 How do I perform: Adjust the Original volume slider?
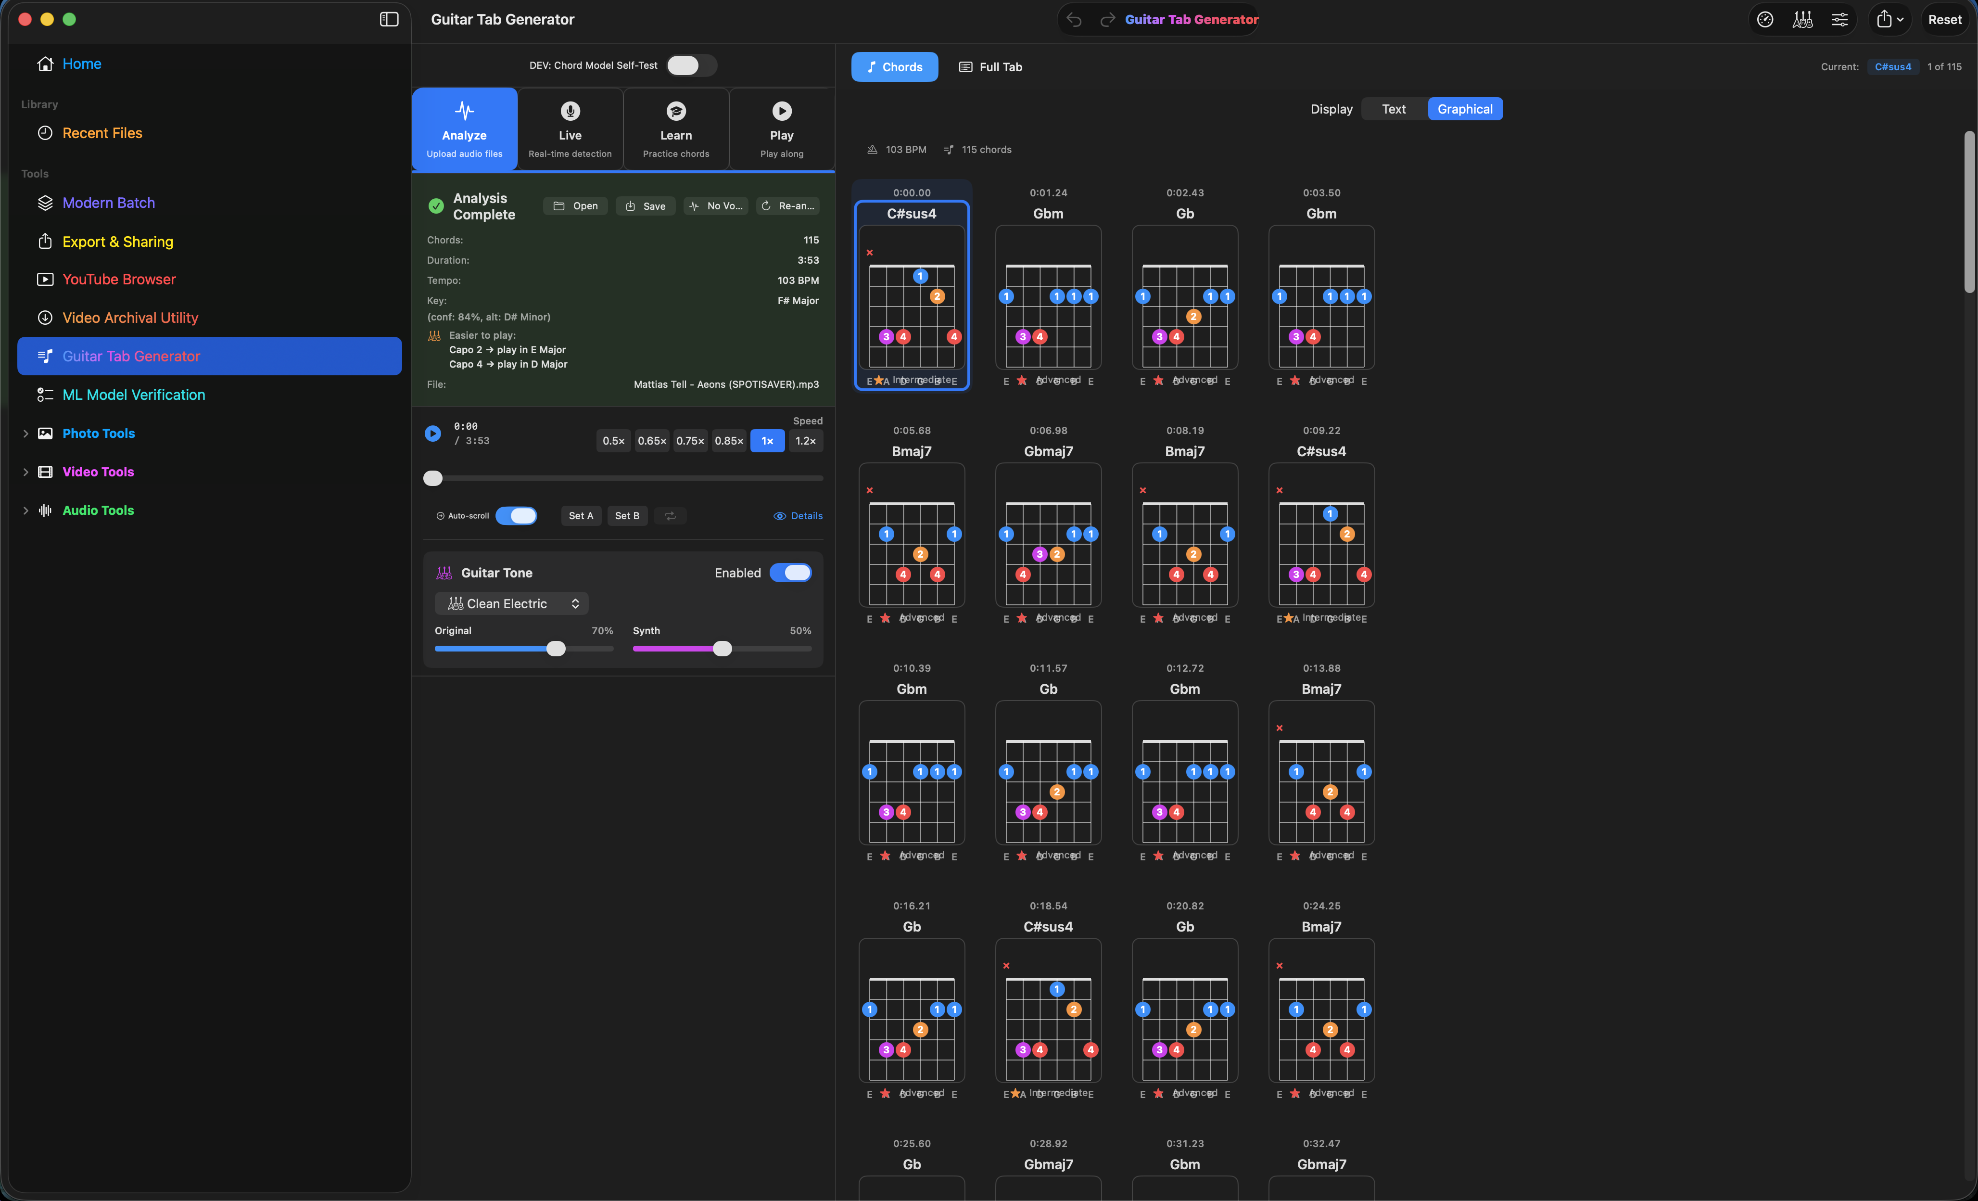(556, 649)
